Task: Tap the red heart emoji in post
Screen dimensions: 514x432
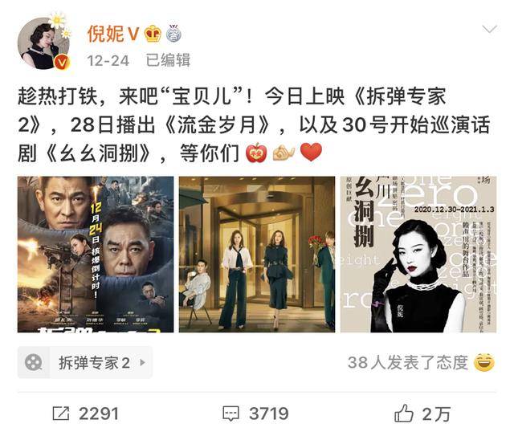Action: point(311,152)
